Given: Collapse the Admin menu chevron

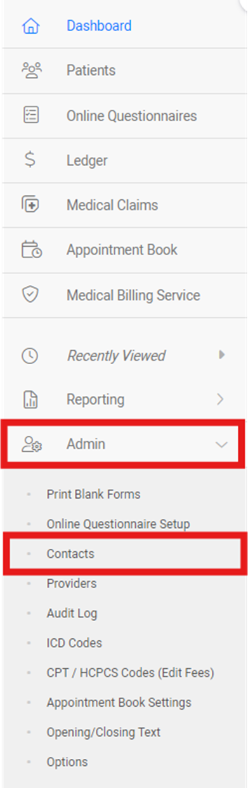Looking at the screenshot, I should [221, 445].
